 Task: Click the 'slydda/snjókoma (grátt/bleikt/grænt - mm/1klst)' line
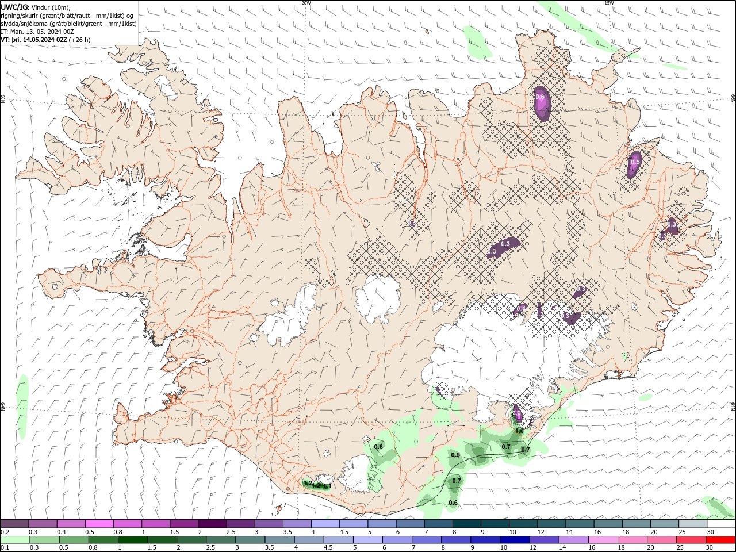tap(69, 24)
